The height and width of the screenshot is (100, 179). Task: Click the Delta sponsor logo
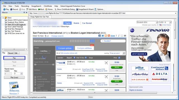pyautogui.click(x=160, y=74)
